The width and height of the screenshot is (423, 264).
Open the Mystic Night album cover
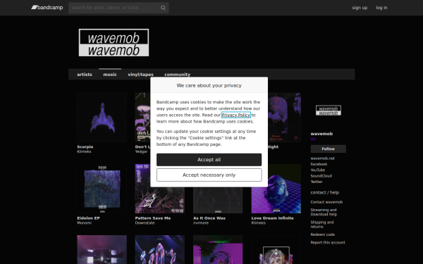(284, 117)
